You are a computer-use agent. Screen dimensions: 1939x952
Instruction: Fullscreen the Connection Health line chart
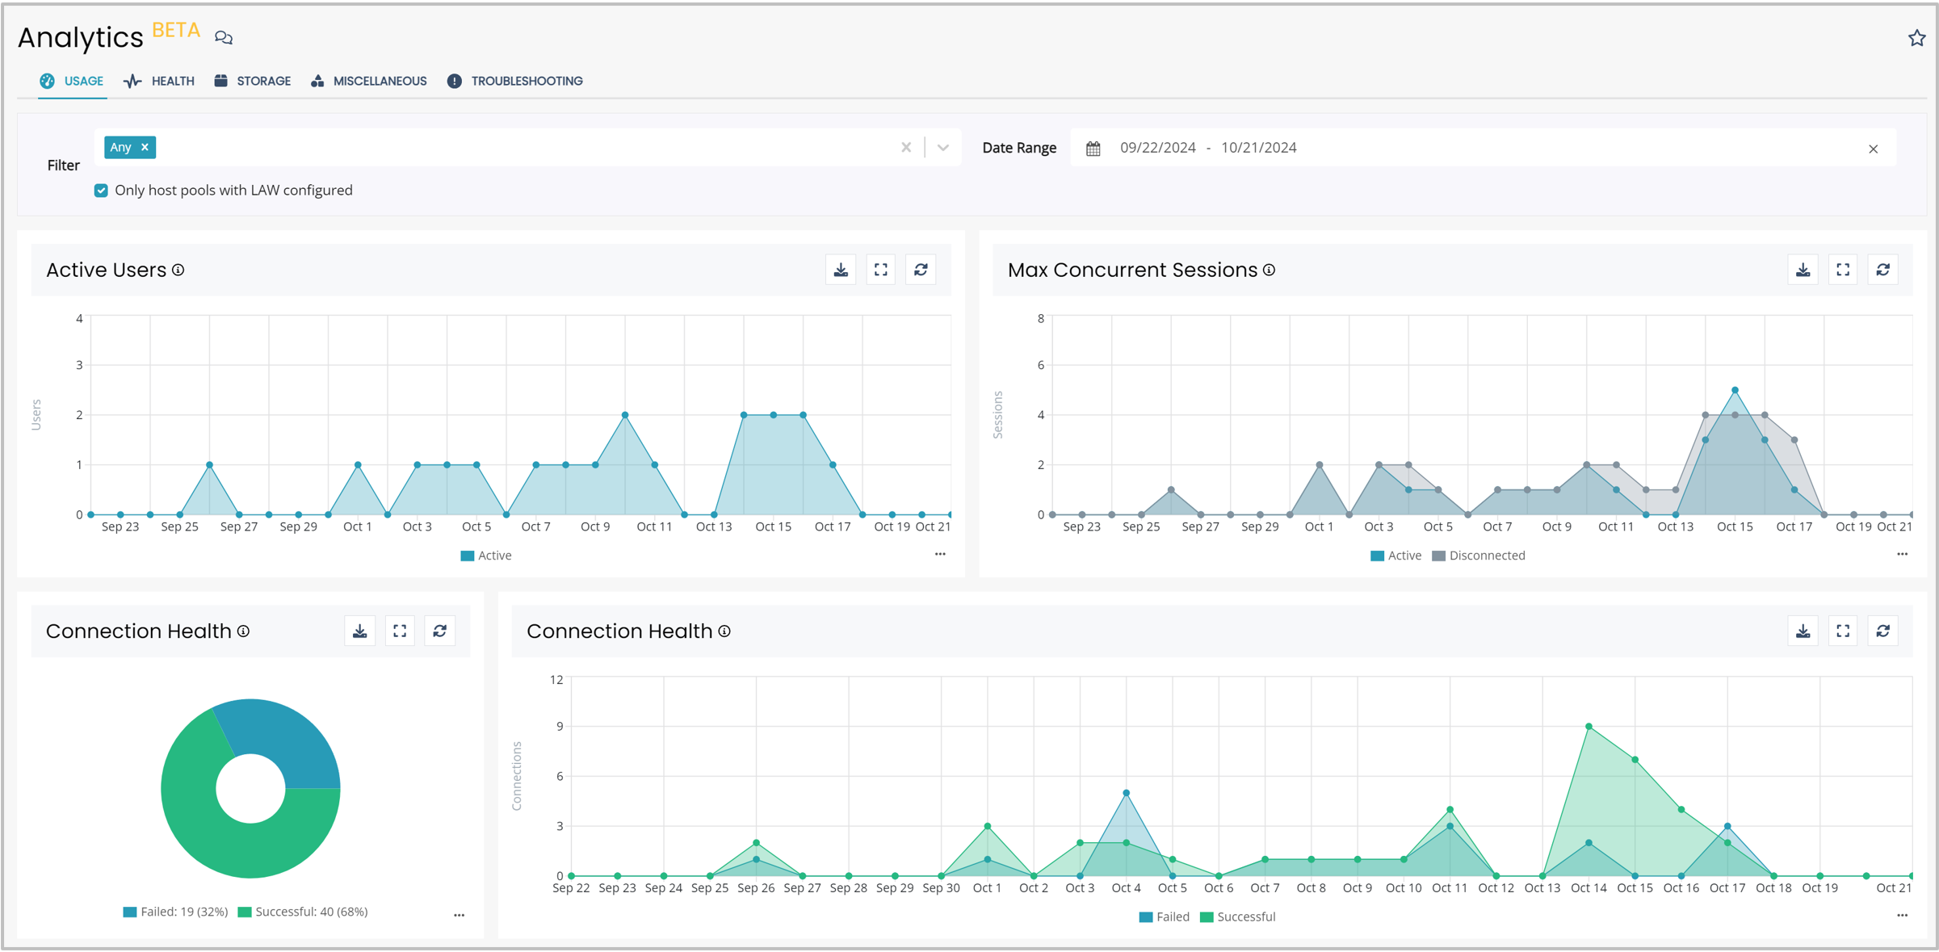(x=1843, y=631)
